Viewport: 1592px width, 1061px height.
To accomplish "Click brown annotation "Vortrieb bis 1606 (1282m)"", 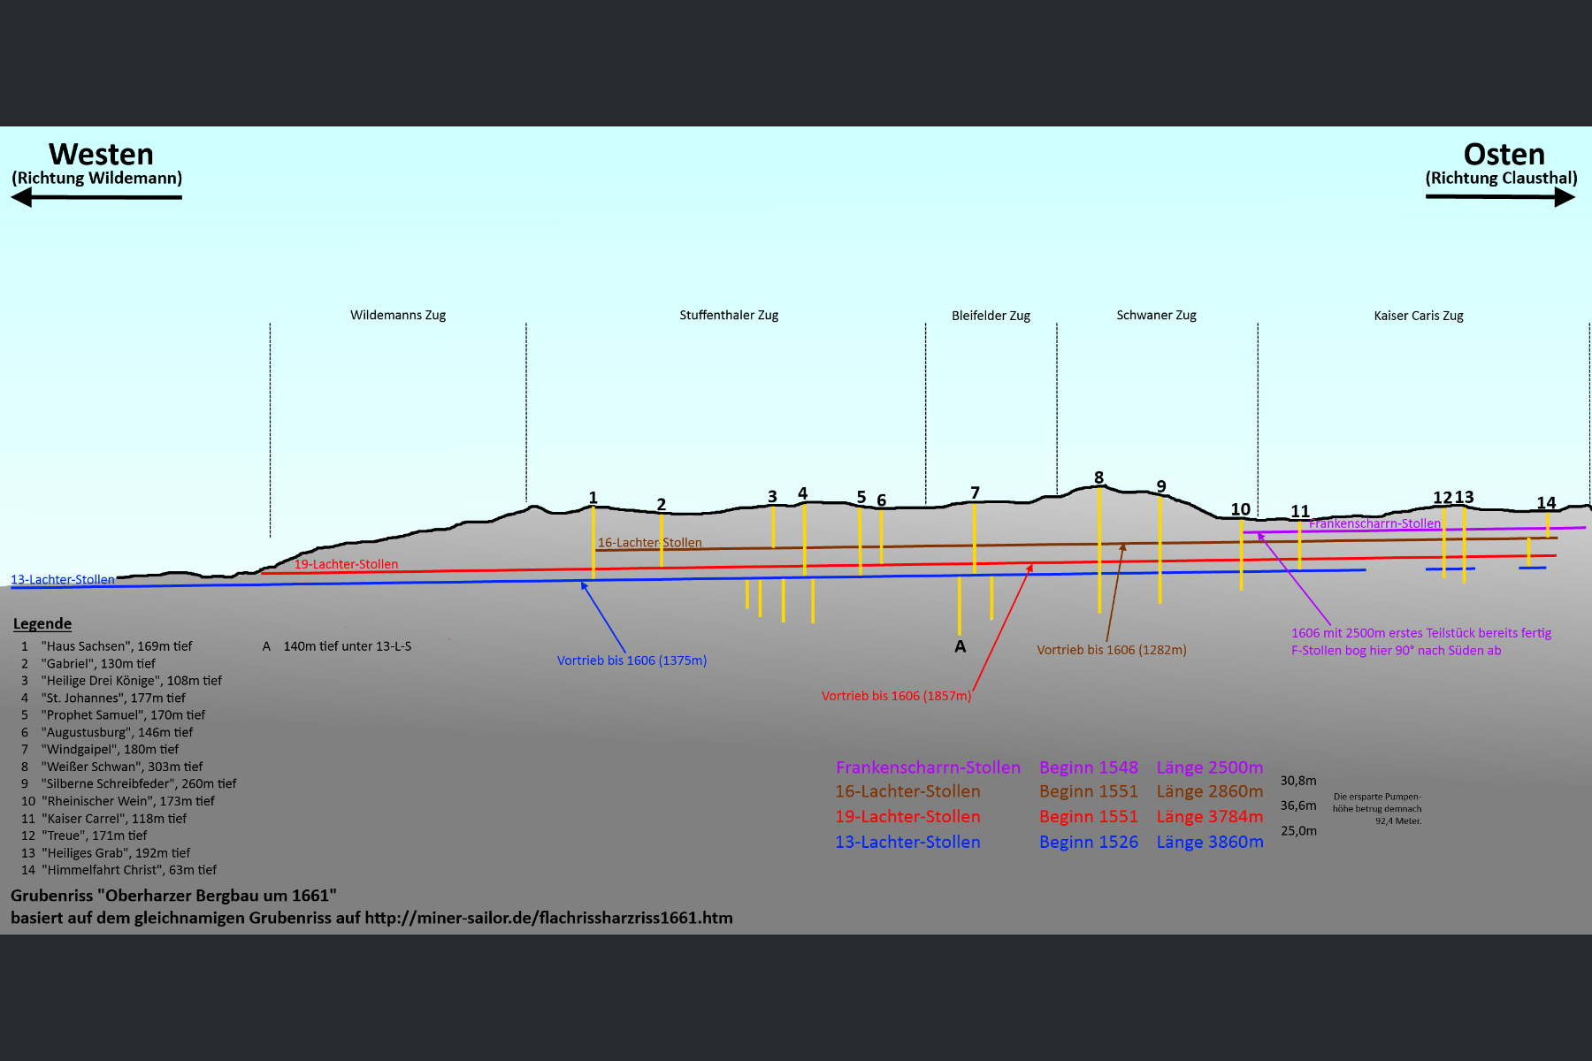I will (x=1112, y=650).
